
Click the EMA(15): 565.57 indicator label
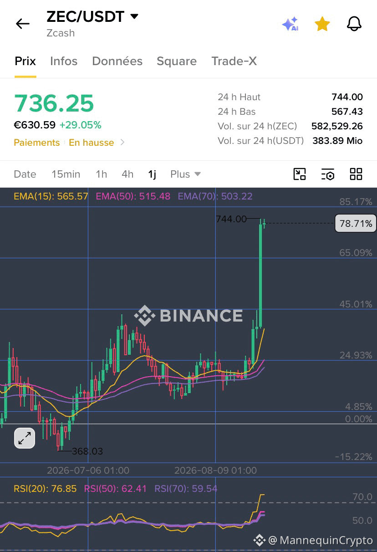tap(51, 196)
